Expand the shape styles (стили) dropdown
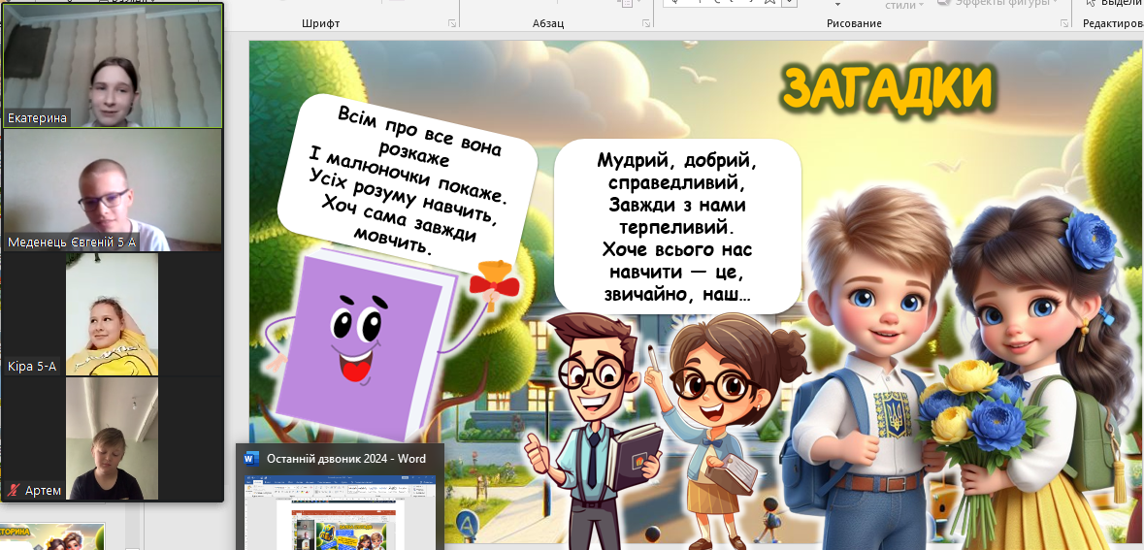The image size is (1144, 550). pos(923,5)
